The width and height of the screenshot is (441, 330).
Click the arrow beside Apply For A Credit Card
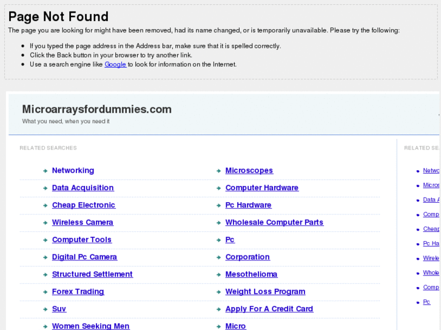tap(219, 309)
